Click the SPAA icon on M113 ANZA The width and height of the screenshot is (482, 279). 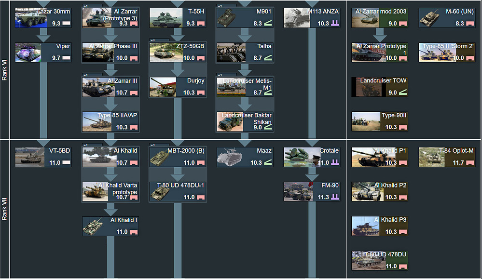335,23
